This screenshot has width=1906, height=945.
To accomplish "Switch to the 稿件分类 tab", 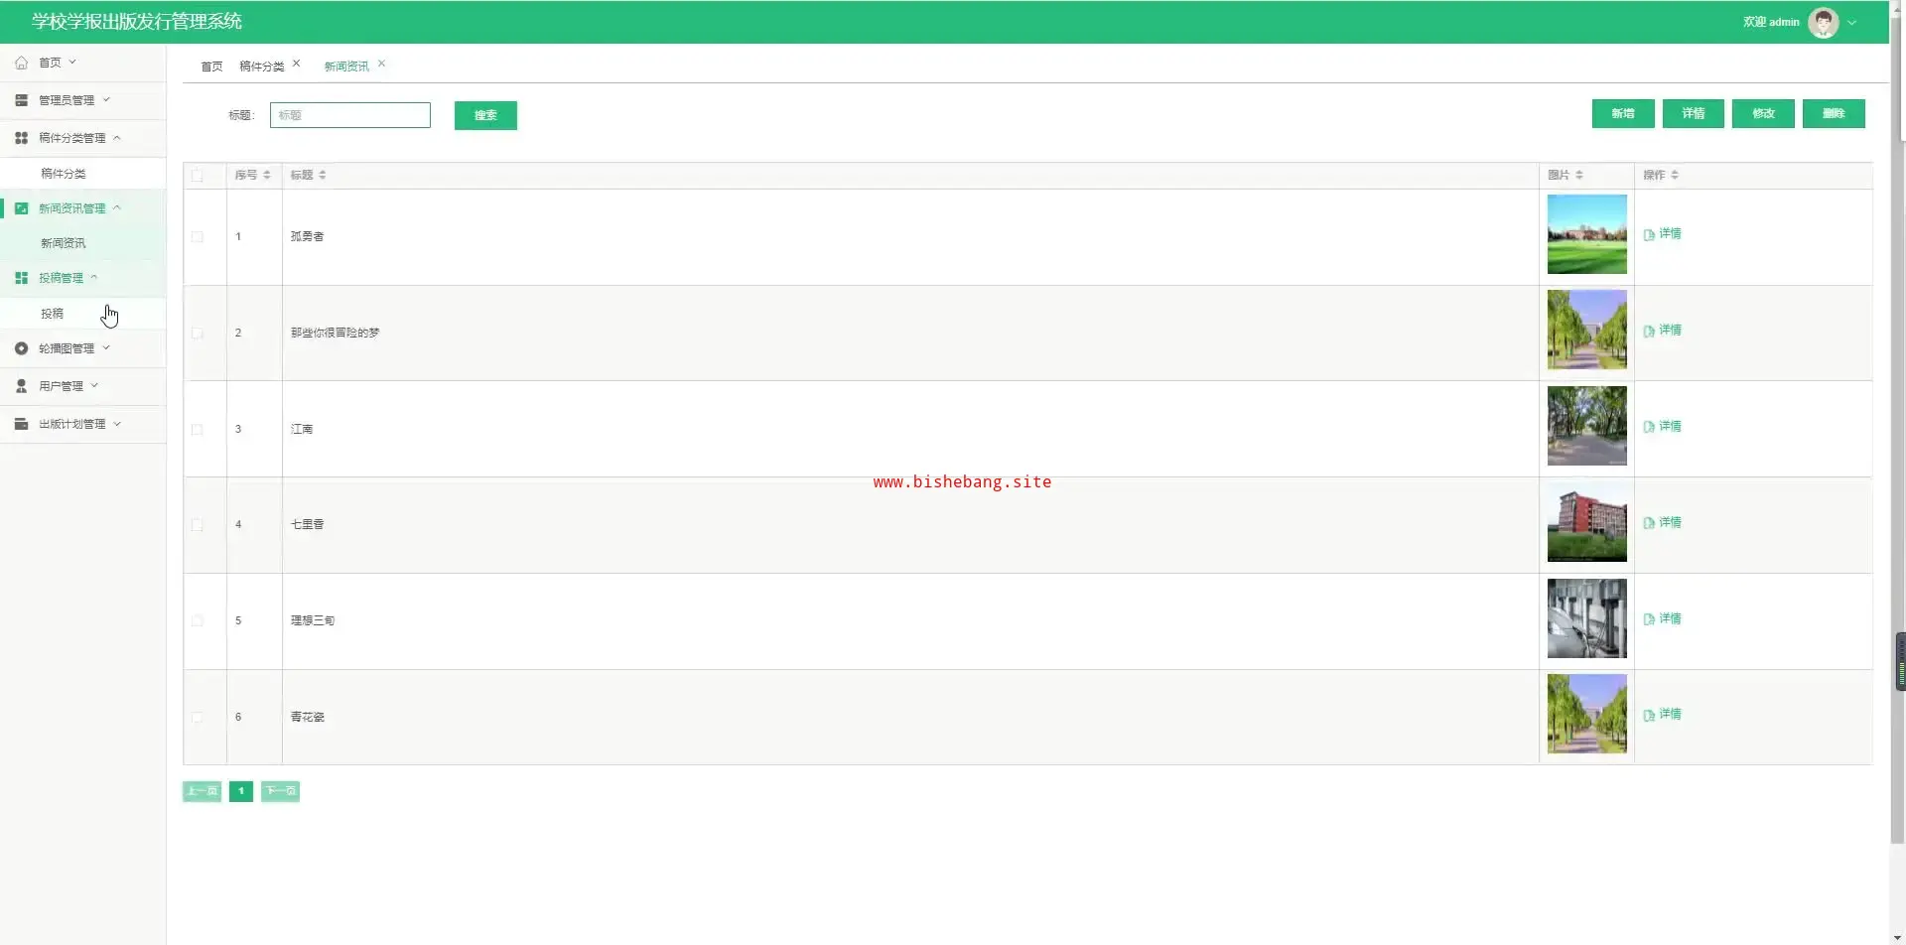I will 261,67.
